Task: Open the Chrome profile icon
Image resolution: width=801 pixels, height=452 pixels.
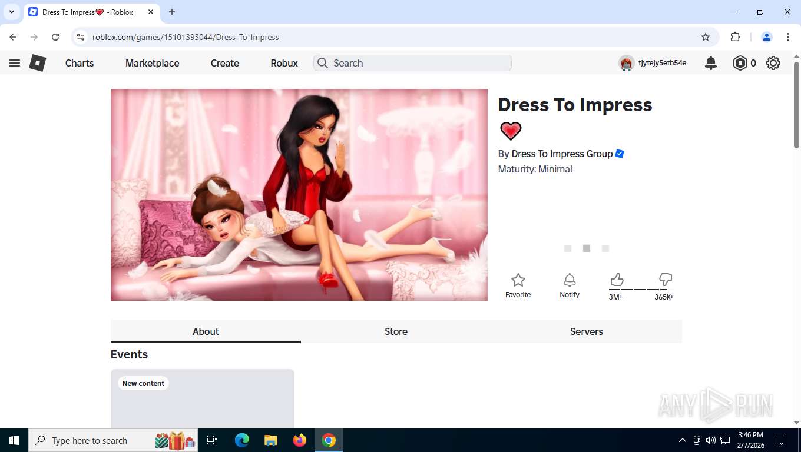Action: coord(767,37)
